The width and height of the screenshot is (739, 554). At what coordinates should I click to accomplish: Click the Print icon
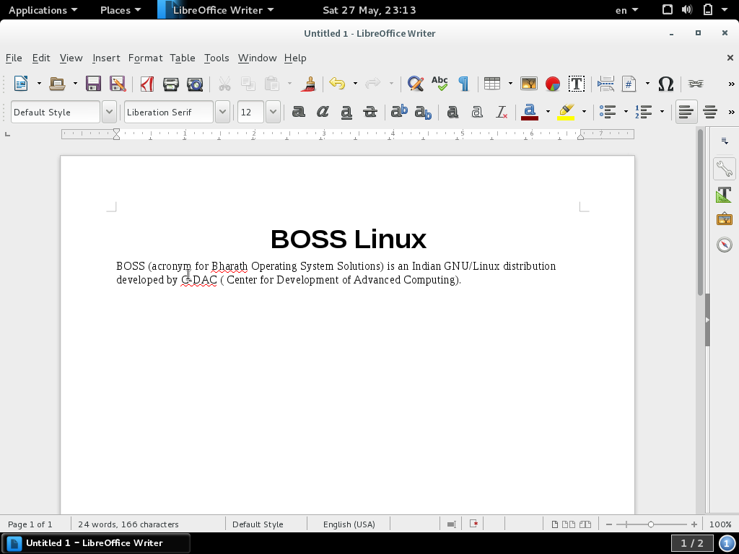tap(170, 84)
